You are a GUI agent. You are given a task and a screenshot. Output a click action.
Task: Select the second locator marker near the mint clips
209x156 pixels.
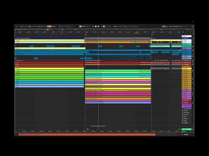pos(152,35)
